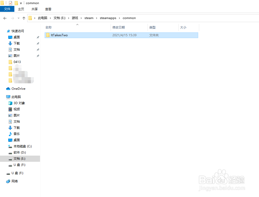Select 快速访问 in the navigation pane
This screenshot has width=259, height=197.
[18, 31]
